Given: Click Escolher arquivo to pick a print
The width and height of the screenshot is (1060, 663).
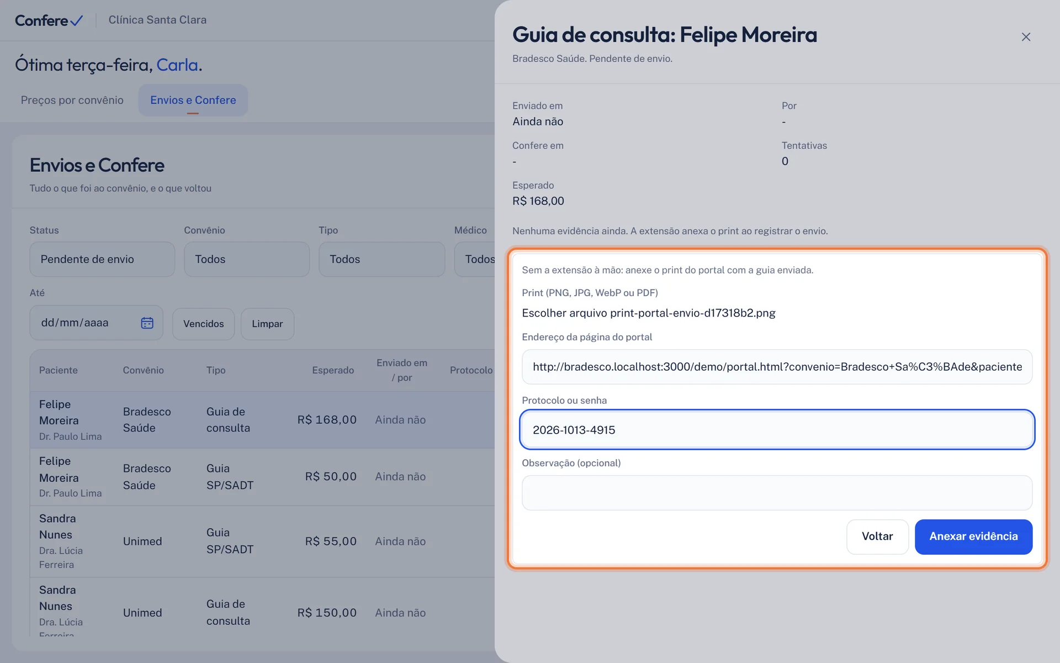Looking at the screenshot, I should [565, 313].
